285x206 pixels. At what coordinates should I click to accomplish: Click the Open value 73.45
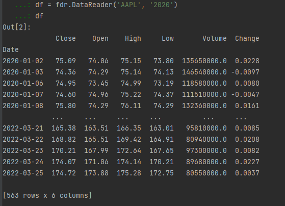click(98, 83)
